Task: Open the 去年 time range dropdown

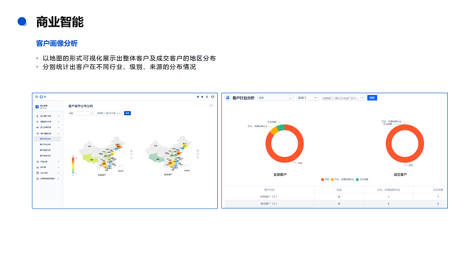Action: pos(275,98)
